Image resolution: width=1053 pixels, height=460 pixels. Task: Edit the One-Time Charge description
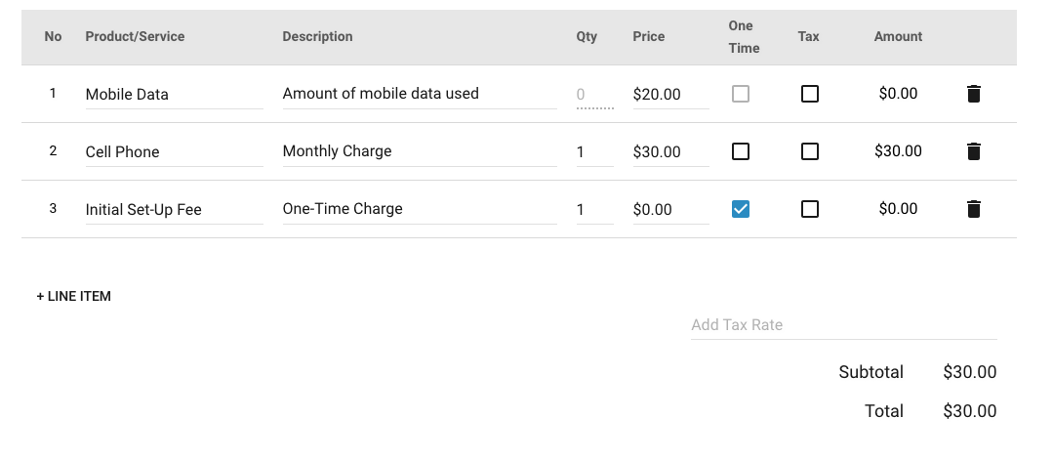click(x=420, y=210)
